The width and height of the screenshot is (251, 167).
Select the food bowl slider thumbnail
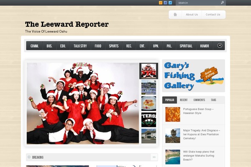(x=149, y=104)
